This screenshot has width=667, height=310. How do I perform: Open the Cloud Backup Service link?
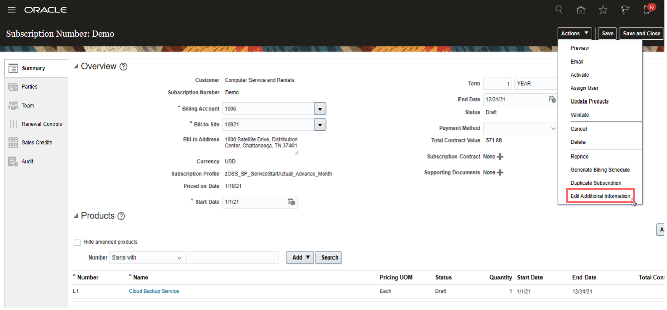[x=154, y=291]
